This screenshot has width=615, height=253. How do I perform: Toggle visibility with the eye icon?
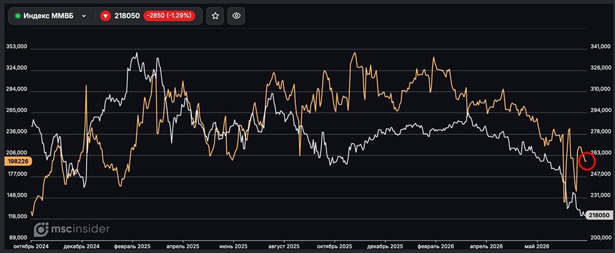click(x=236, y=16)
